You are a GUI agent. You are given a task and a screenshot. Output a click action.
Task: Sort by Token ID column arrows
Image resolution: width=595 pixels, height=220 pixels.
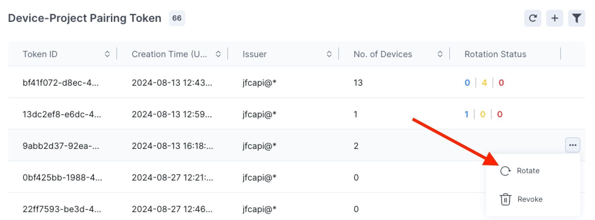coord(107,54)
